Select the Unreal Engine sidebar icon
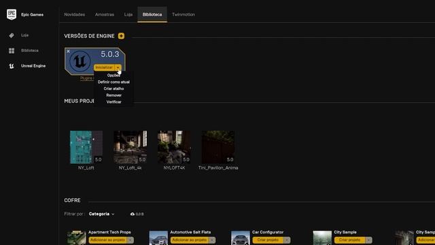 pos(12,66)
